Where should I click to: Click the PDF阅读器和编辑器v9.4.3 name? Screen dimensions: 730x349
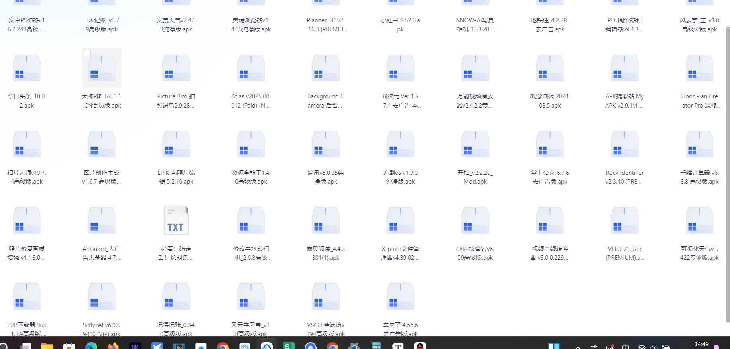pyautogui.click(x=624, y=25)
